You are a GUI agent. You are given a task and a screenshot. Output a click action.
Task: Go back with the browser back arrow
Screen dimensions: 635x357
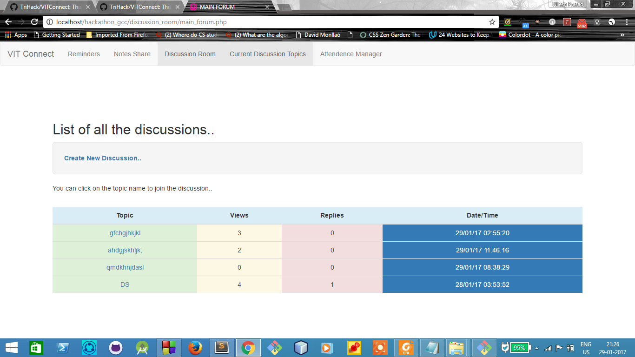(x=8, y=22)
